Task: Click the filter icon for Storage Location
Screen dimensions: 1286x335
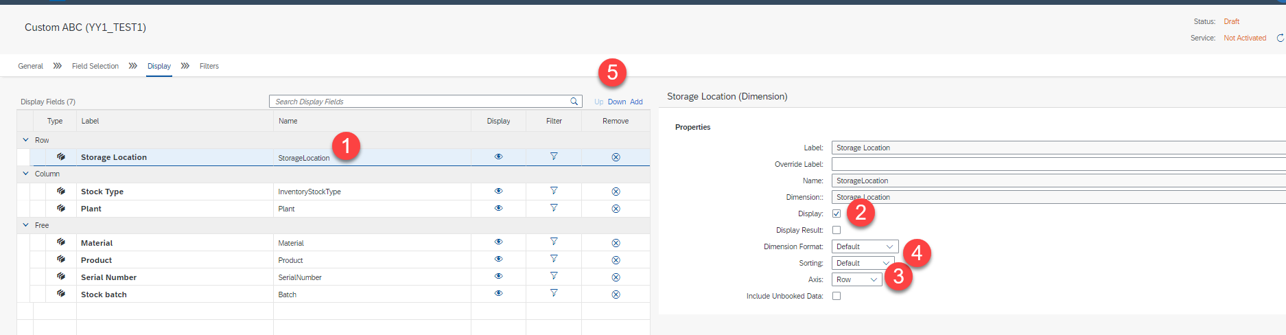Action: tap(554, 157)
